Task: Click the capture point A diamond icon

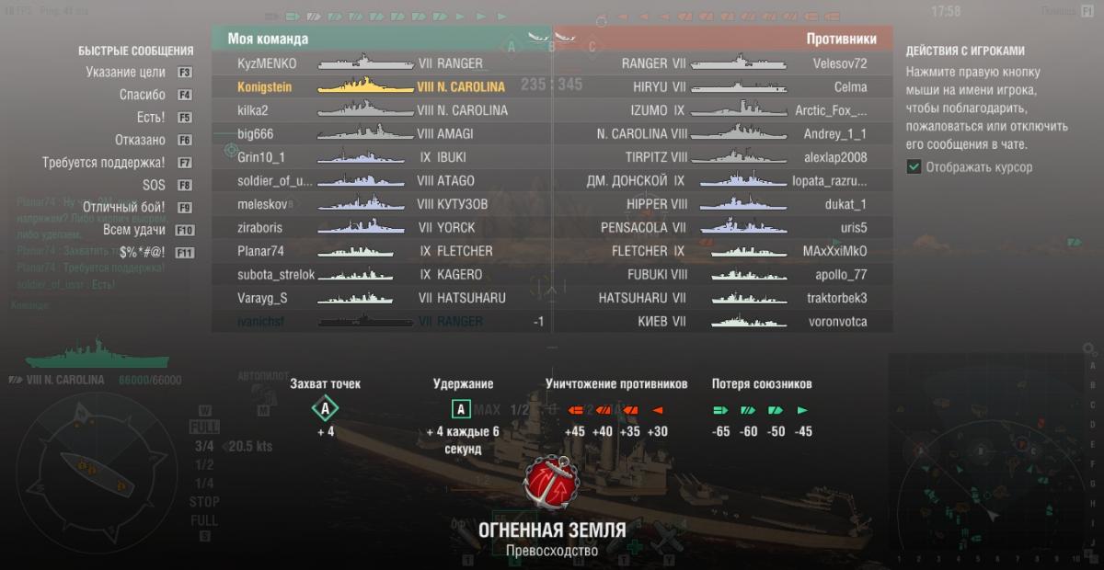Action: [325, 409]
